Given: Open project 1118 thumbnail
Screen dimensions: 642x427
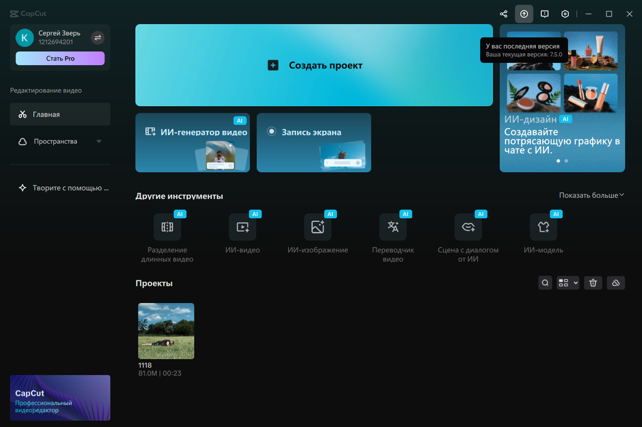Looking at the screenshot, I should tap(166, 331).
